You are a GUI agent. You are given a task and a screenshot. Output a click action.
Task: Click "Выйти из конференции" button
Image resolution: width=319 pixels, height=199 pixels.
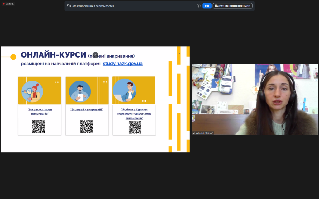tap(232, 6)
